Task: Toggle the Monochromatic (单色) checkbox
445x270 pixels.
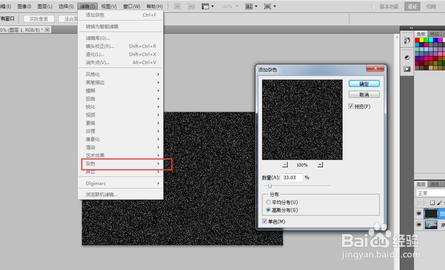Action: (x=265, y=221)
